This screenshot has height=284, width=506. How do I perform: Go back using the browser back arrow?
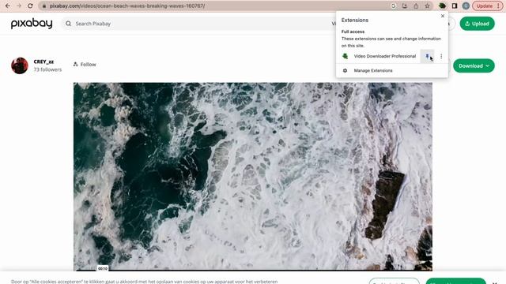tap(8, 6)
